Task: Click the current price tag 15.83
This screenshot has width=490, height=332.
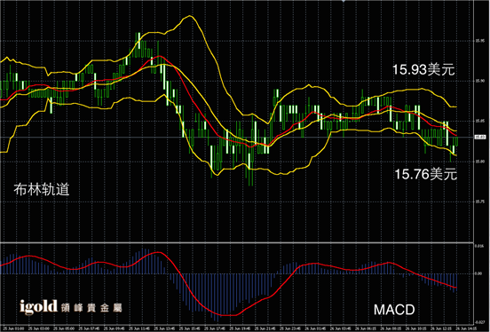Action: [x=480, y=137]
